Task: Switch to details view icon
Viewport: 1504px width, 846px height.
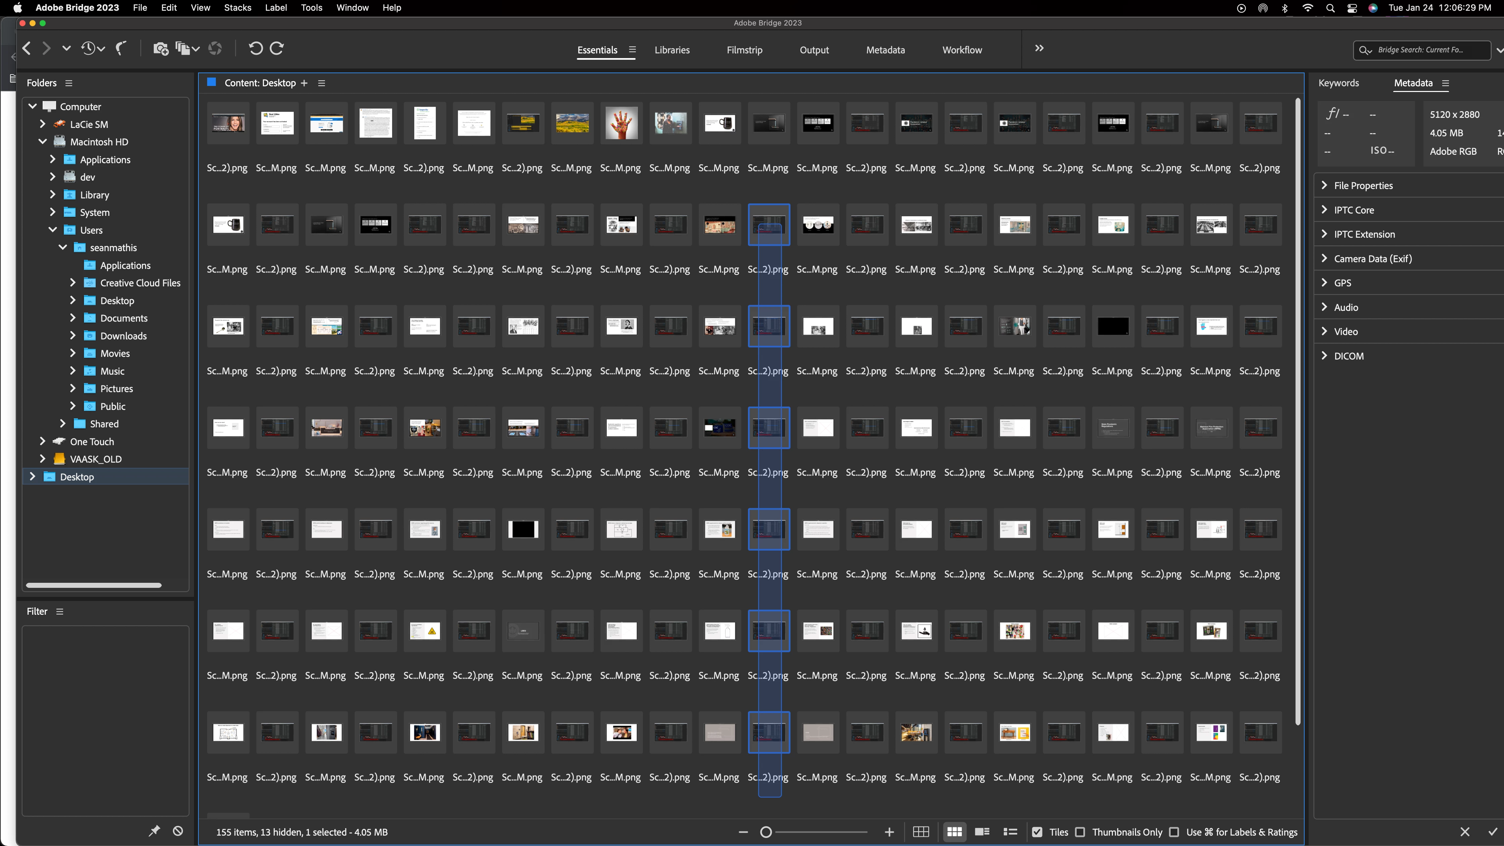Action: tap(982, 832)
